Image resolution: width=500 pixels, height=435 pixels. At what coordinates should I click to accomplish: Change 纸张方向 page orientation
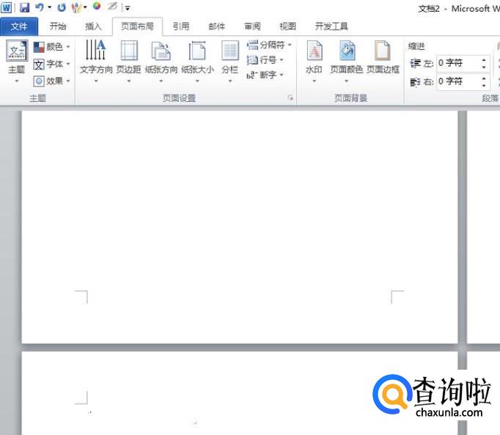click(x=161, y=62)
